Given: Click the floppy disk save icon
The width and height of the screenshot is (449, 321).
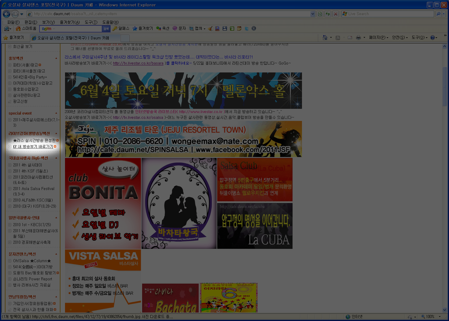Looking at the screenshot, I should [x=225, y=28].
